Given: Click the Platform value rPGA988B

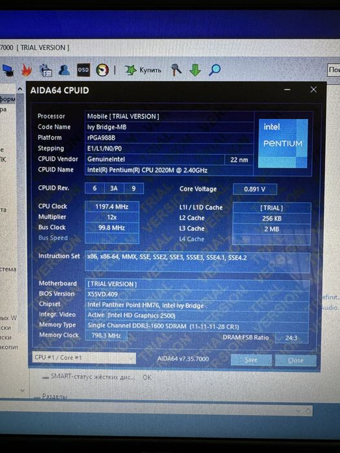Looking at the screenshot, I should [169, 138].
